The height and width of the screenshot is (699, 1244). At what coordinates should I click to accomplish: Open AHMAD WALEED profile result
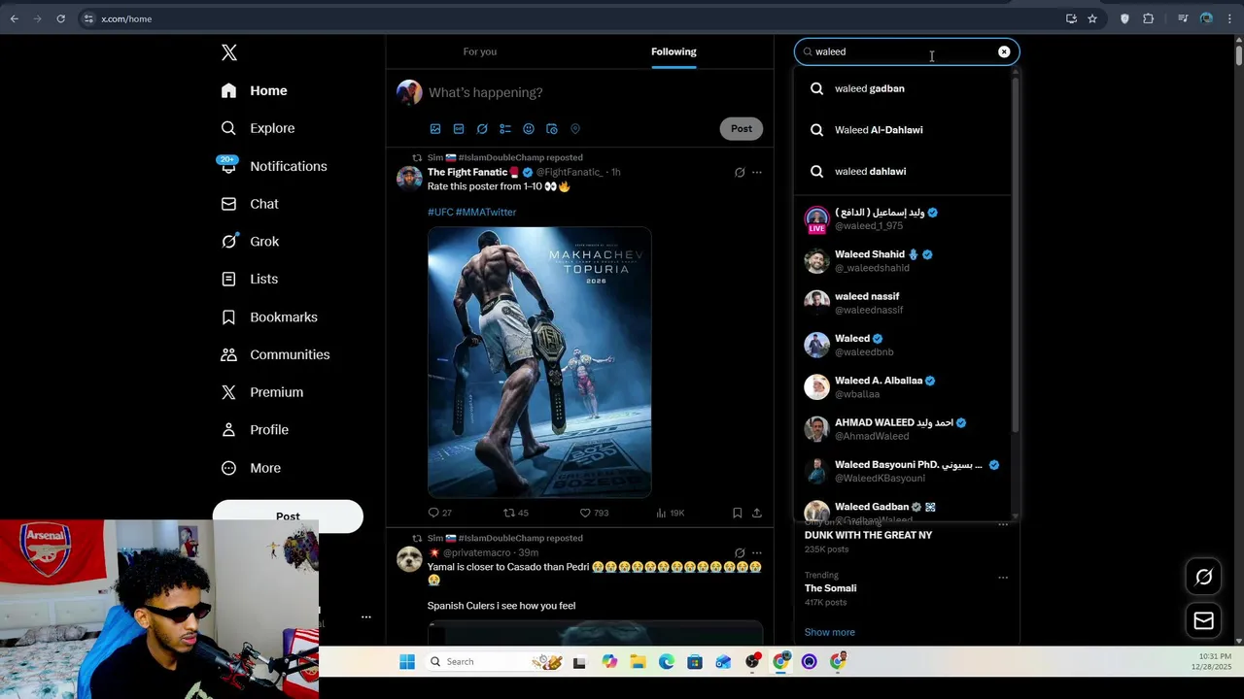(902, 429)
